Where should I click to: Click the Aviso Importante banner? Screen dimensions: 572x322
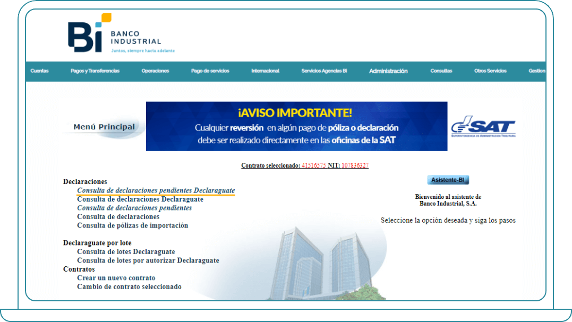pyautogui.click(x=296, y=126)
